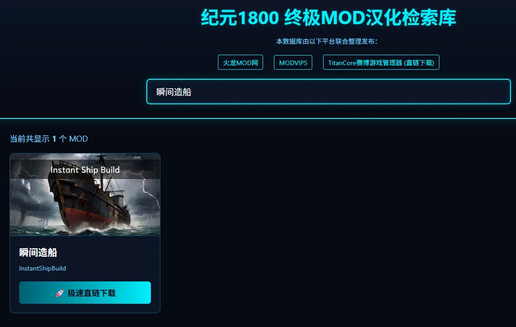
Task: Click the InstantShipBuild identifier text
Action: pos(42,269)
